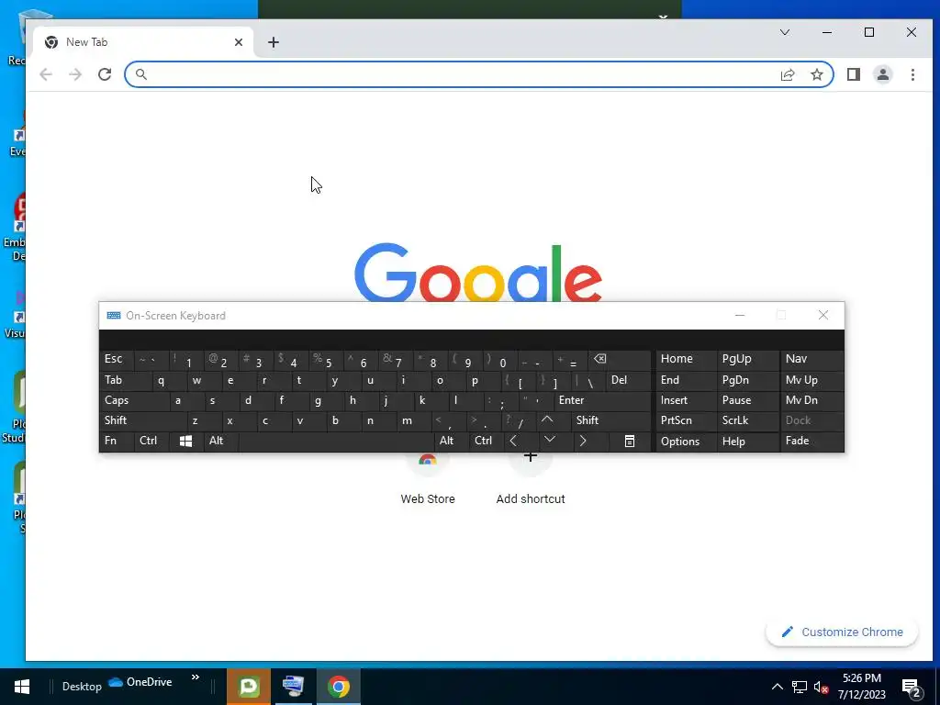Open Help on On-Screen Keyboard
Screen dimensions: 940x705
[747, 442]
